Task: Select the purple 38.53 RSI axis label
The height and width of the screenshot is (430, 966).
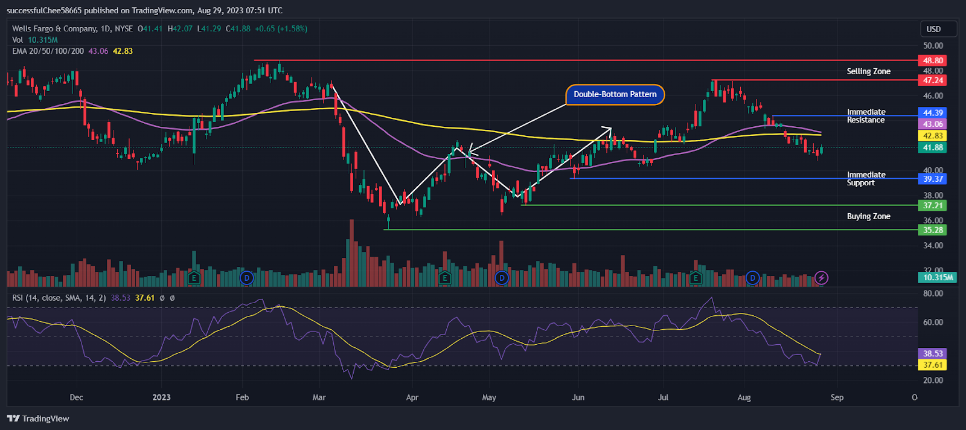Action: pyautogui.click(x=933, y=353)
